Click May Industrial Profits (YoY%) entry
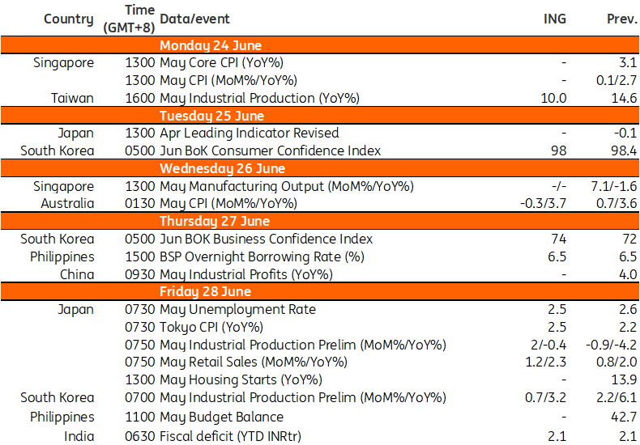640x445 pixels. click(x=246, y=274)
